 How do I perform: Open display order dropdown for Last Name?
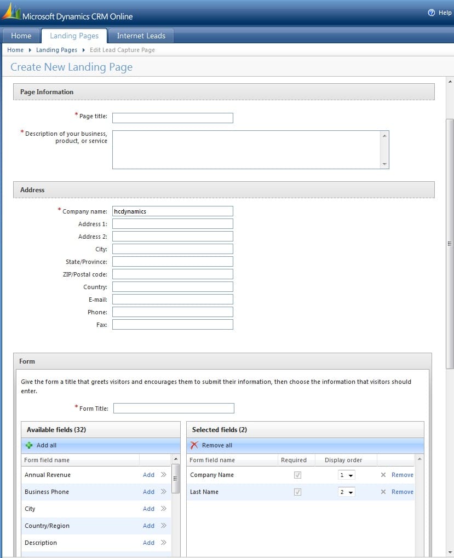point(346,492)
